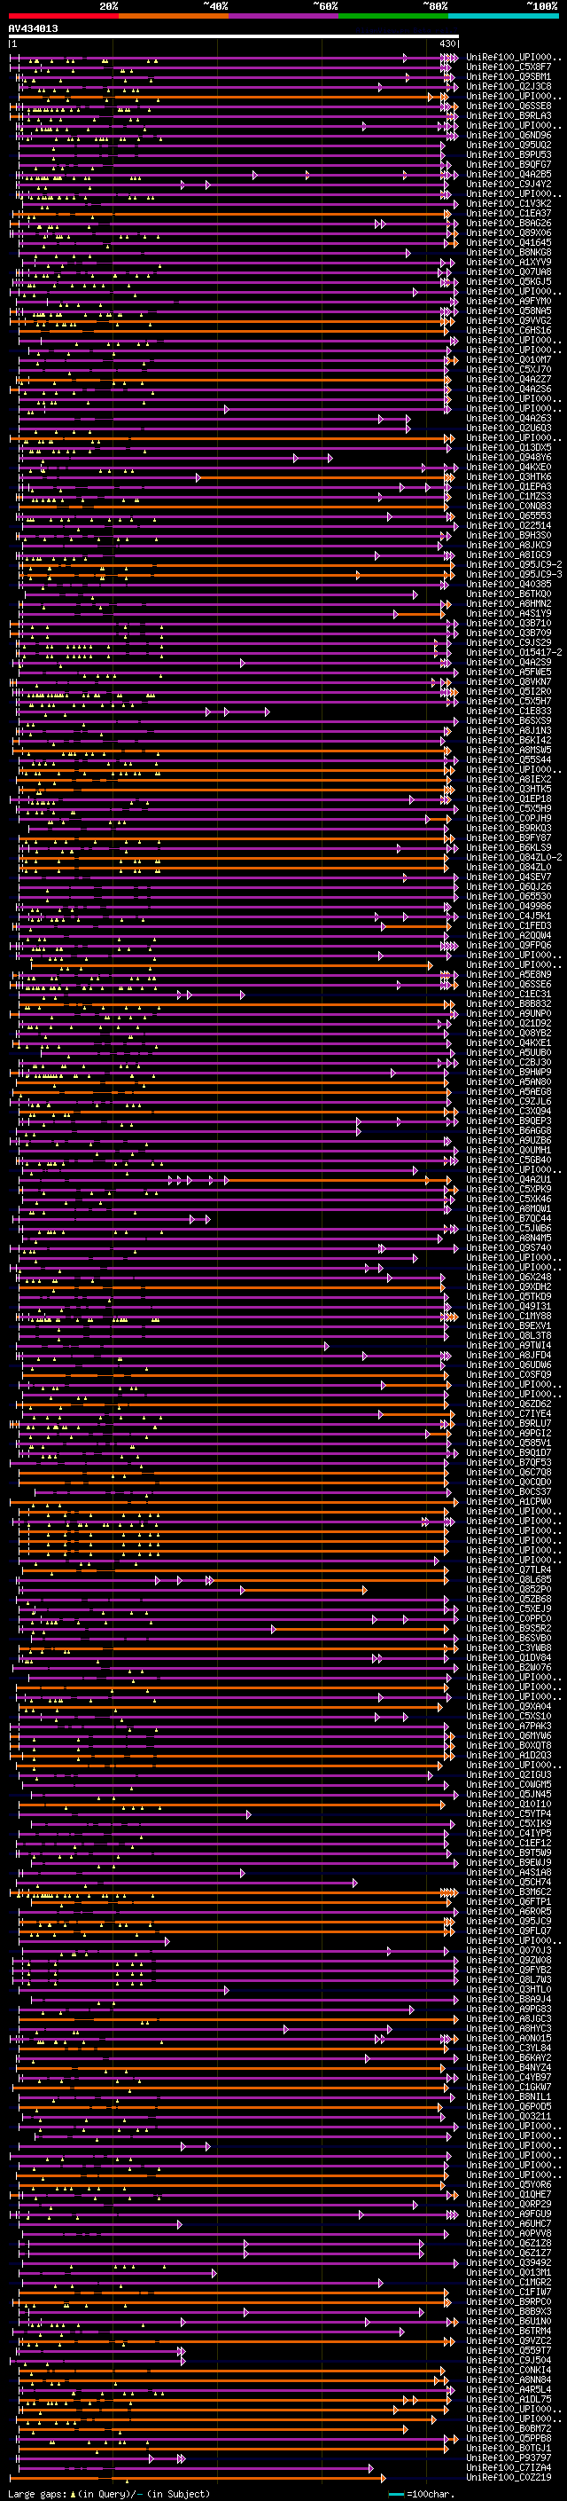Click the white query sequence bar
The width and height of the screenshot is (567, 2501).
(x=234, y=37)
